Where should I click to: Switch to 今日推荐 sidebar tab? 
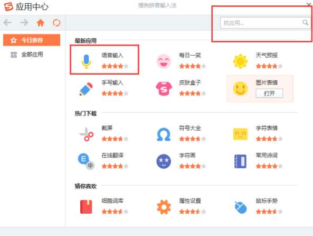click(32, 40)
